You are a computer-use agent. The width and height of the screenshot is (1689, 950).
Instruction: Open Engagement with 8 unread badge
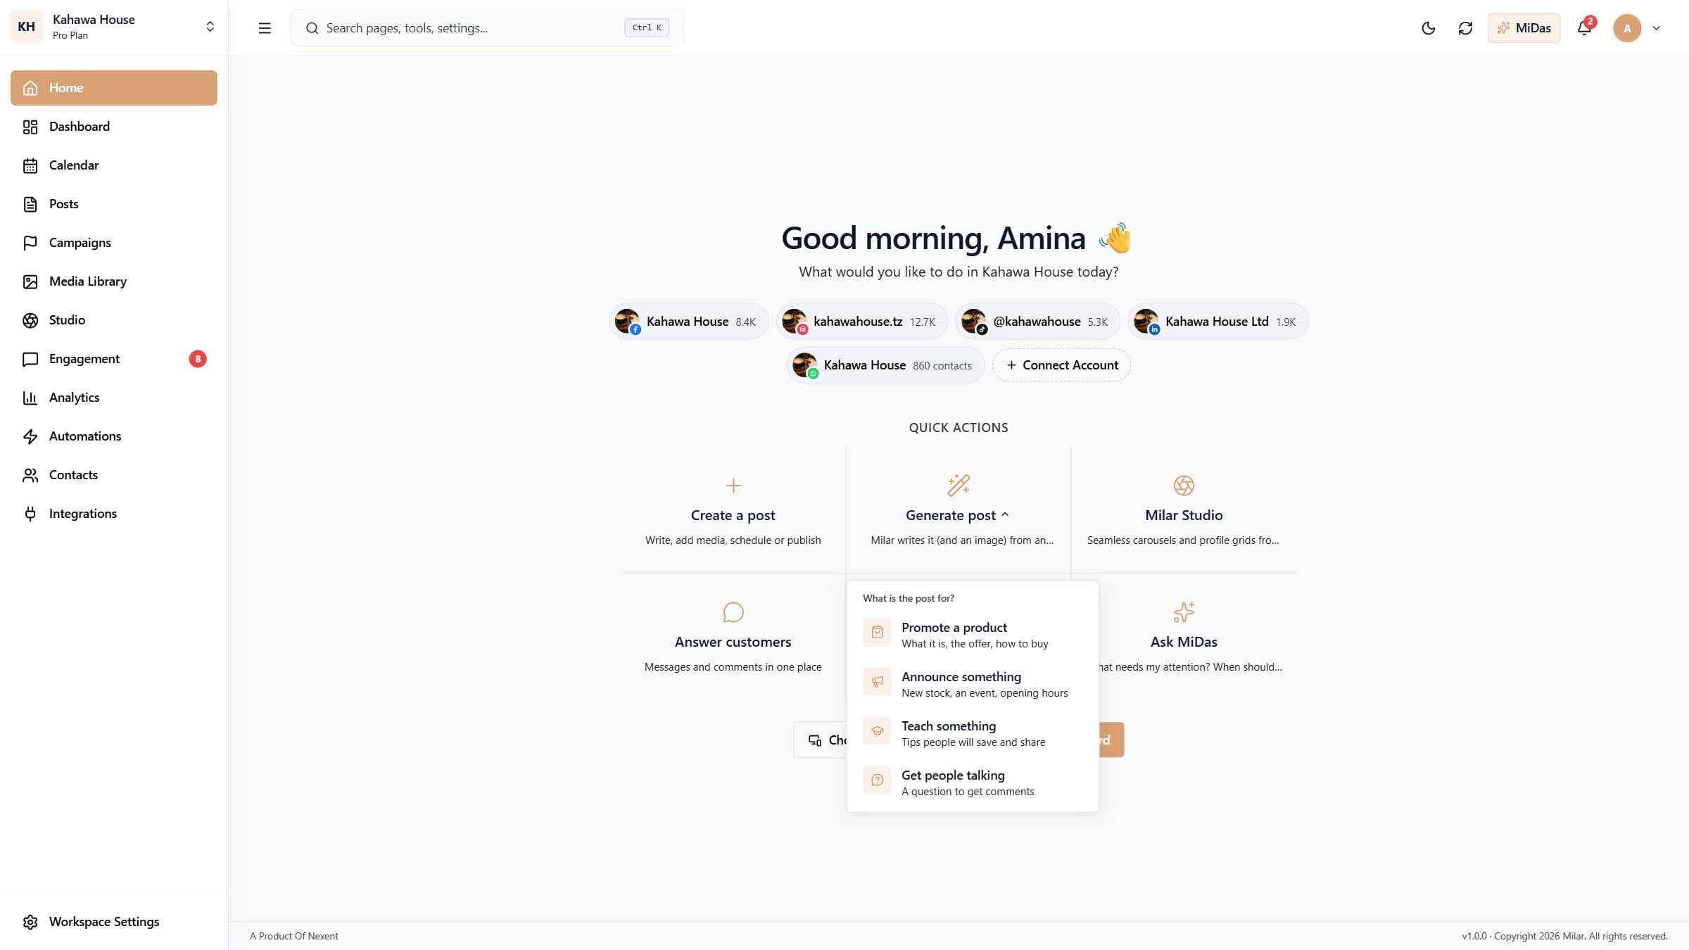pos(113,359)
